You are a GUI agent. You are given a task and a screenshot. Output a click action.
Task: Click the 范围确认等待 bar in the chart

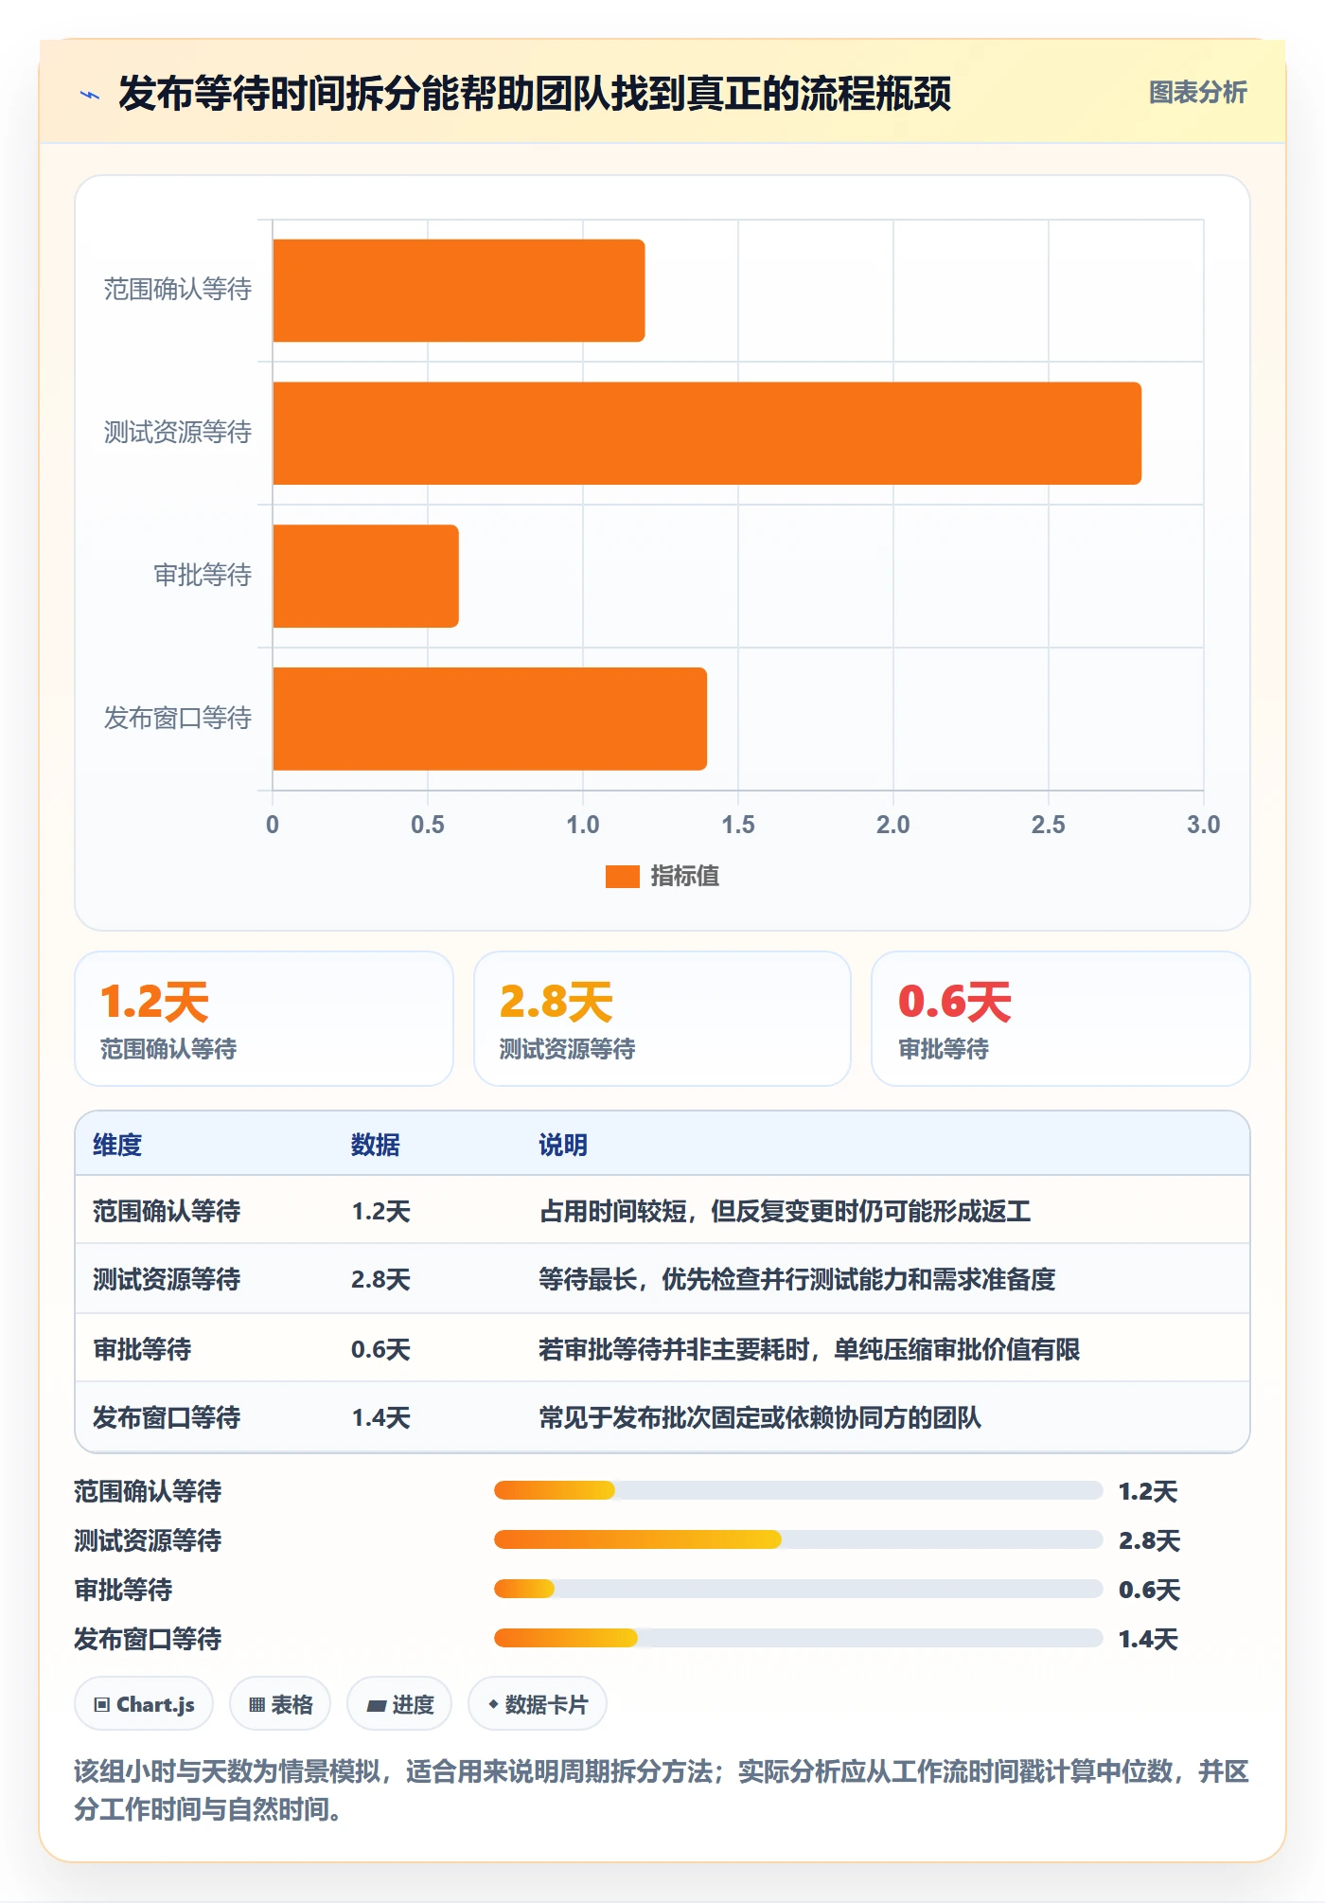click(x=458, y=291)
